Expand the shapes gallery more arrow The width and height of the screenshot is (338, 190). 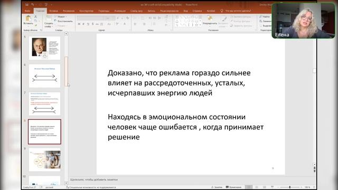point(201,25)
